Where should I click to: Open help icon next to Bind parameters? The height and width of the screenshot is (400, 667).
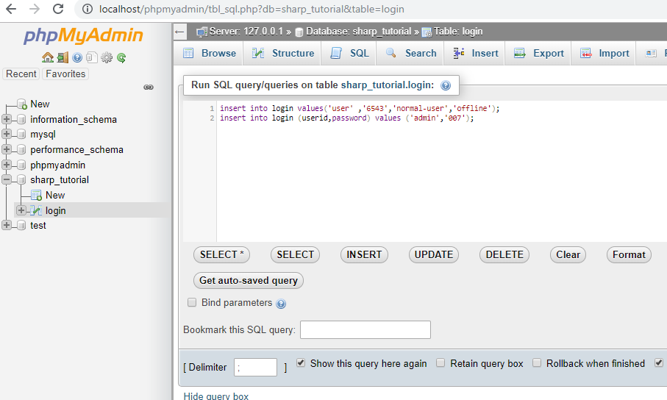281,304
